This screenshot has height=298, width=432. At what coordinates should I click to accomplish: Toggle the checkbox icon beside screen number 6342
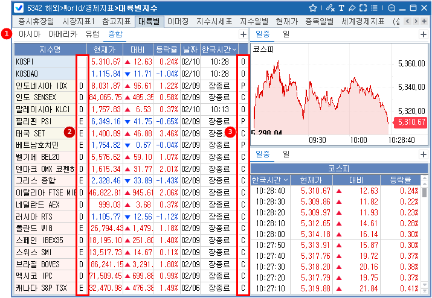pos(19,8)
